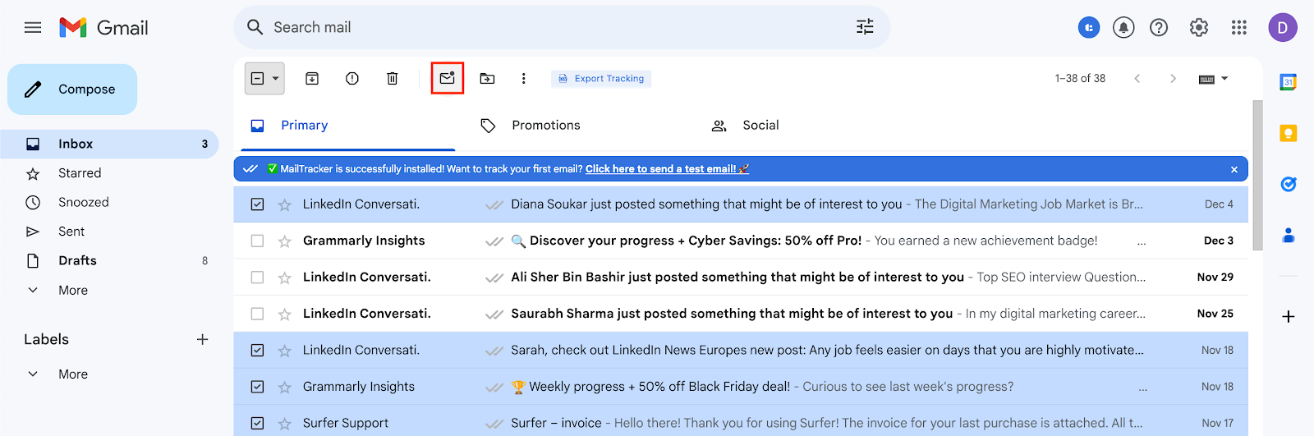Viewport: 1314px width, 436px height.
Task: Open the main menu hamburger icon
Action: (33, 28)
